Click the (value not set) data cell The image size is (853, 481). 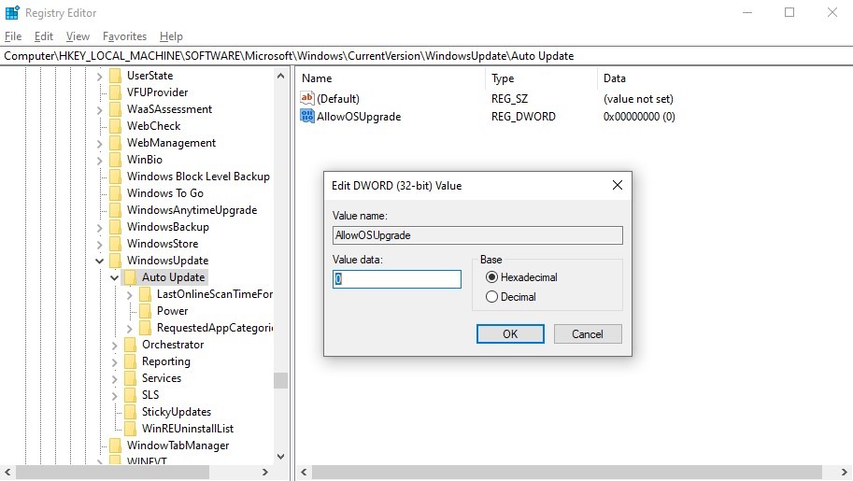pos(638,99)
